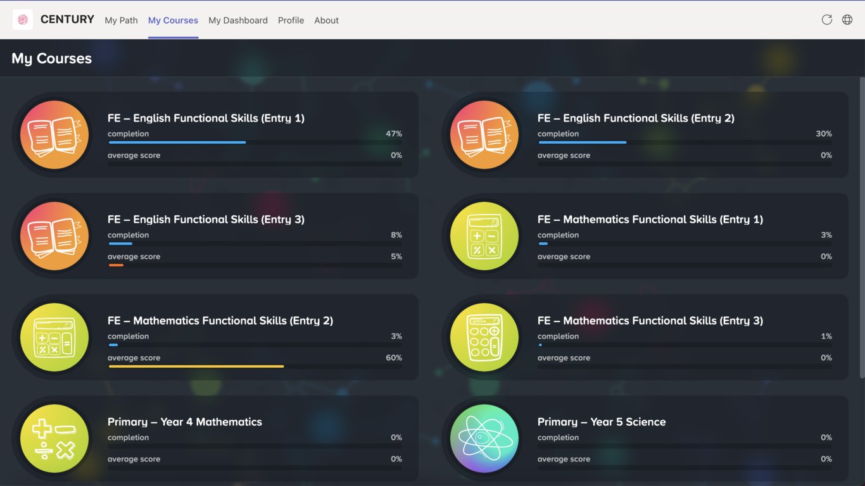Screen dimensions: 865x486
Task: Open Year 5 Science atom icon
Action: pos(484,439)
